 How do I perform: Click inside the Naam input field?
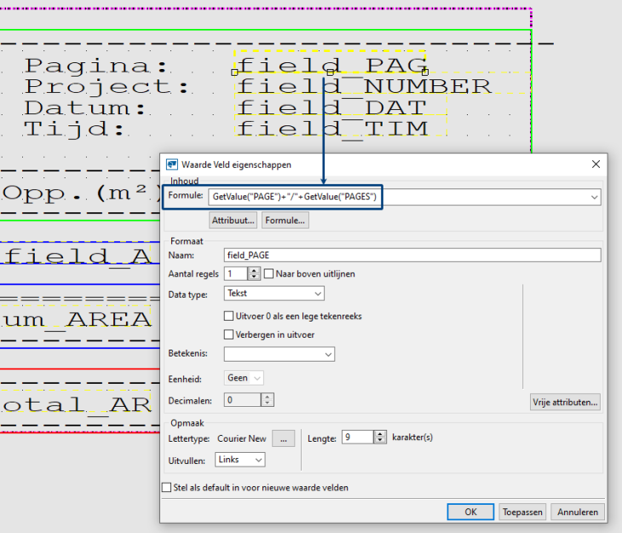point(412,254)
